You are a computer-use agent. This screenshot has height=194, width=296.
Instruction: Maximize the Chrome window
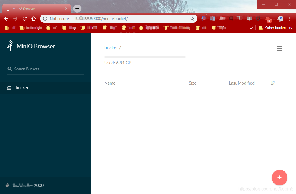(276, 4)
